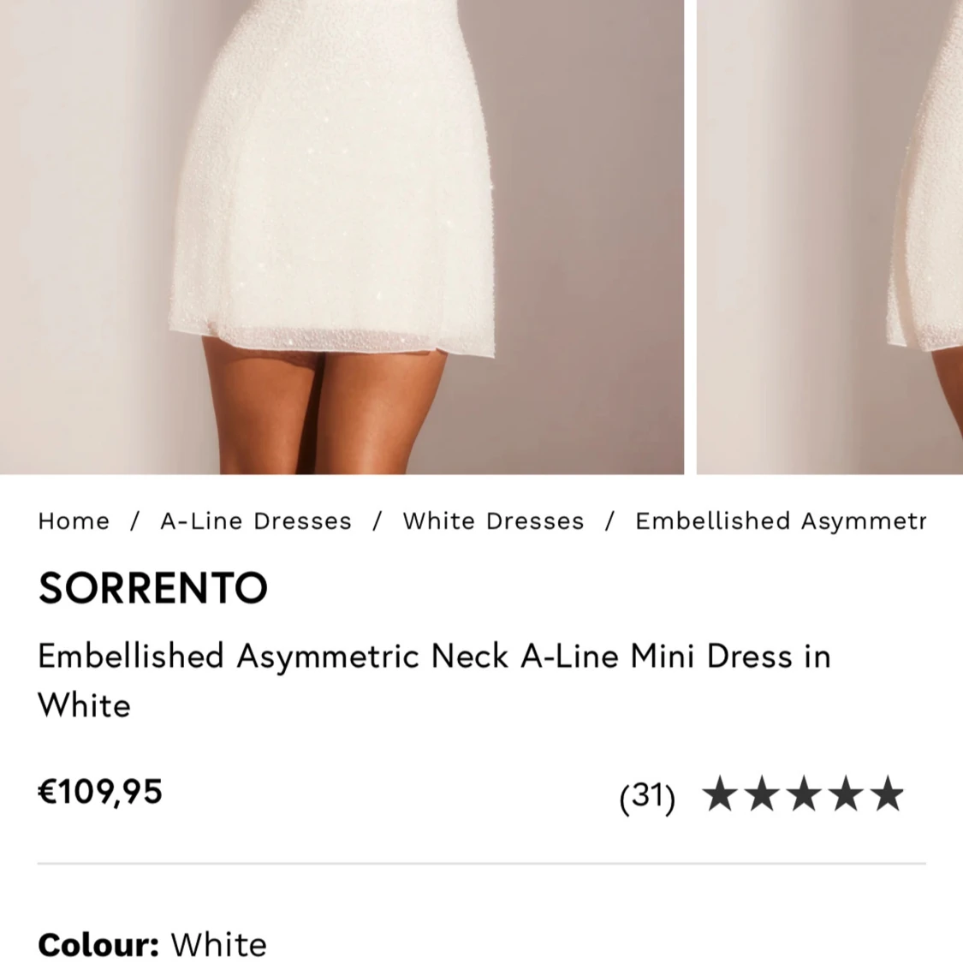Click the SORRENTO product name heading

(153, 588)
